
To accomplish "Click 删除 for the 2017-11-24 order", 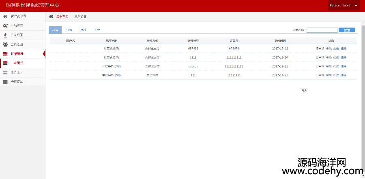I will click(344, 57).
